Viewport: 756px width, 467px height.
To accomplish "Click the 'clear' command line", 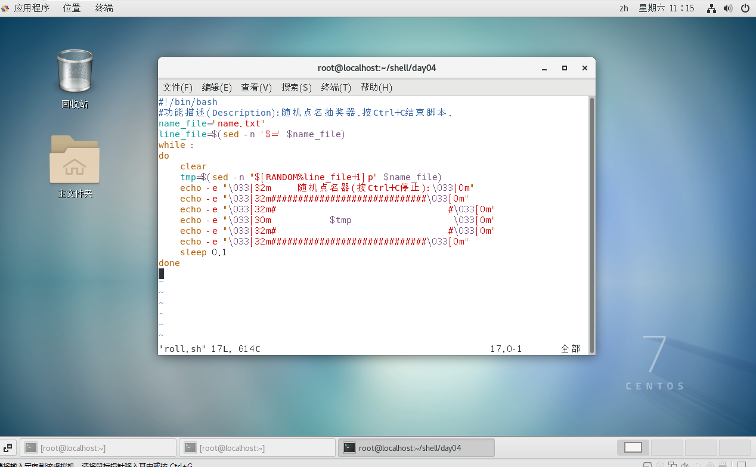I will point(193,166).
